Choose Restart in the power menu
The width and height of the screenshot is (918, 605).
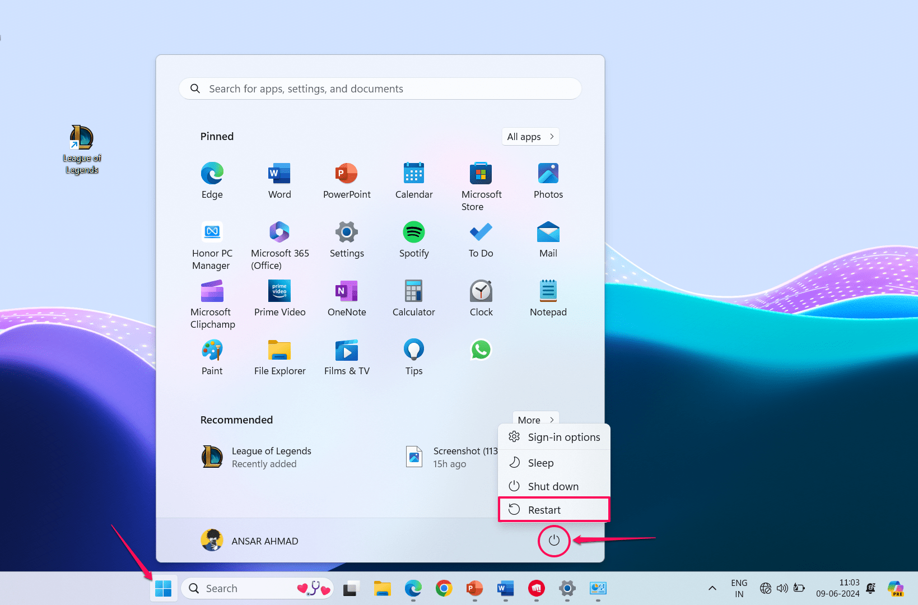[x=554, y=510]
